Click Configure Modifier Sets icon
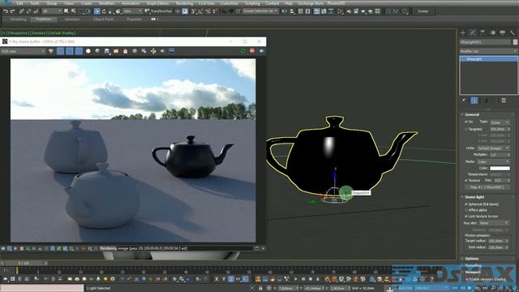The width and height of the screenshot is (519, 292). click(x=504, y=101)
